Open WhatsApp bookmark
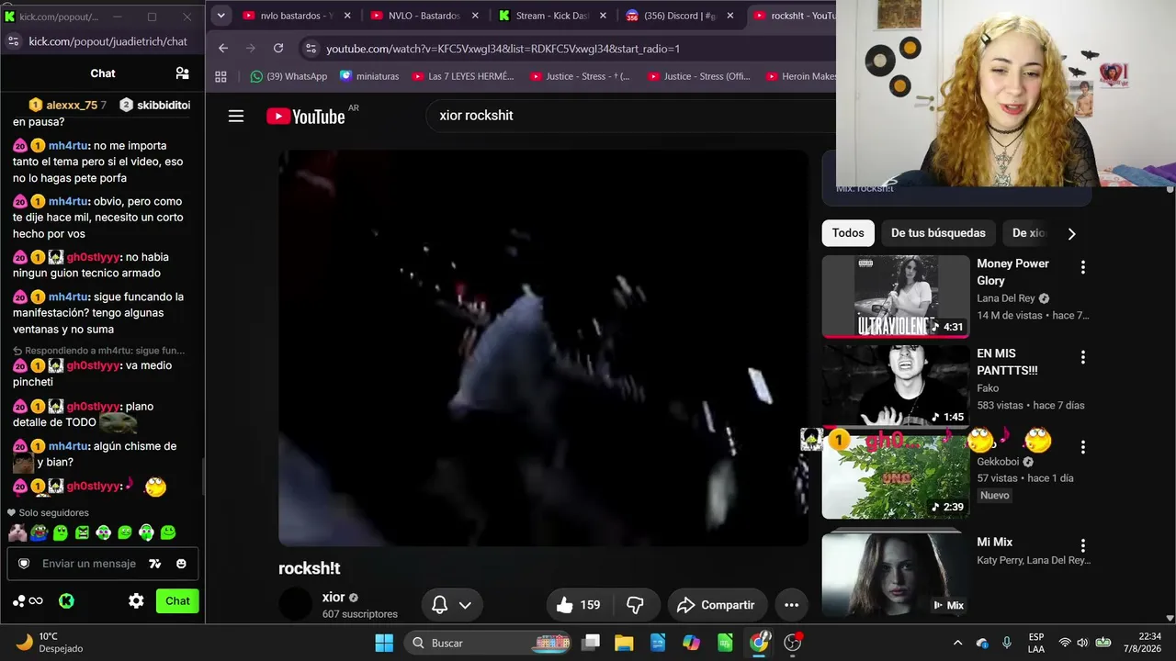 pyautogui.click(x=288, y=77)
